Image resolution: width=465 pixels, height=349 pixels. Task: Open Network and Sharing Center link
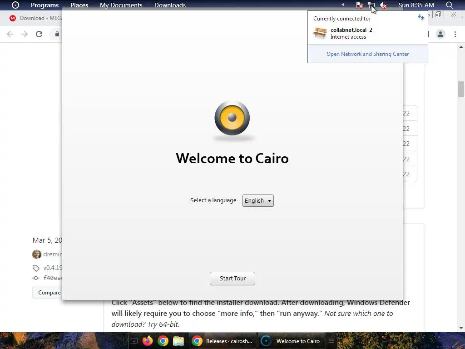tap(367, 54)
